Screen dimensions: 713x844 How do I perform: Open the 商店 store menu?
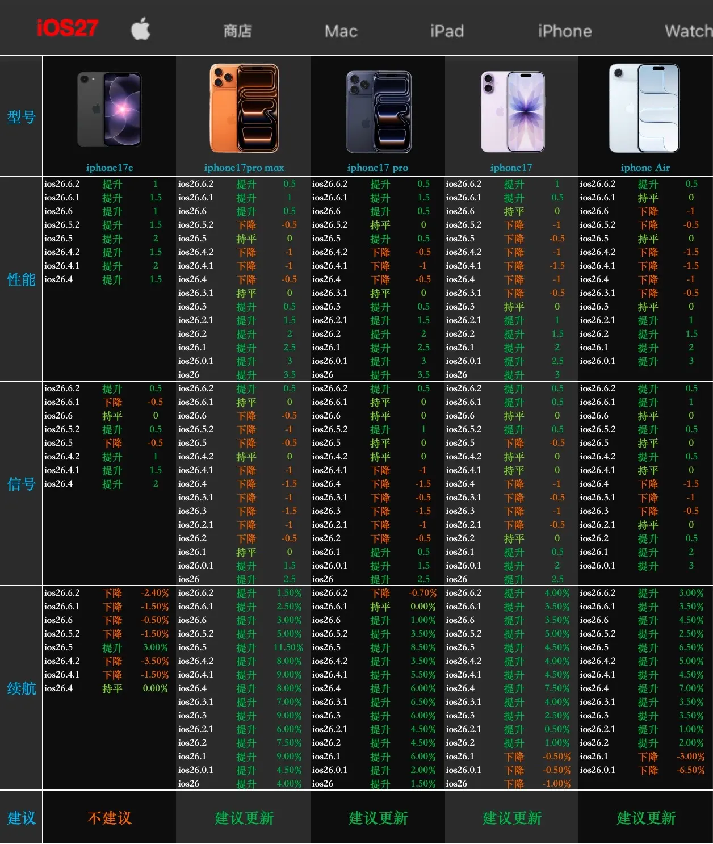tap(237, 31)
